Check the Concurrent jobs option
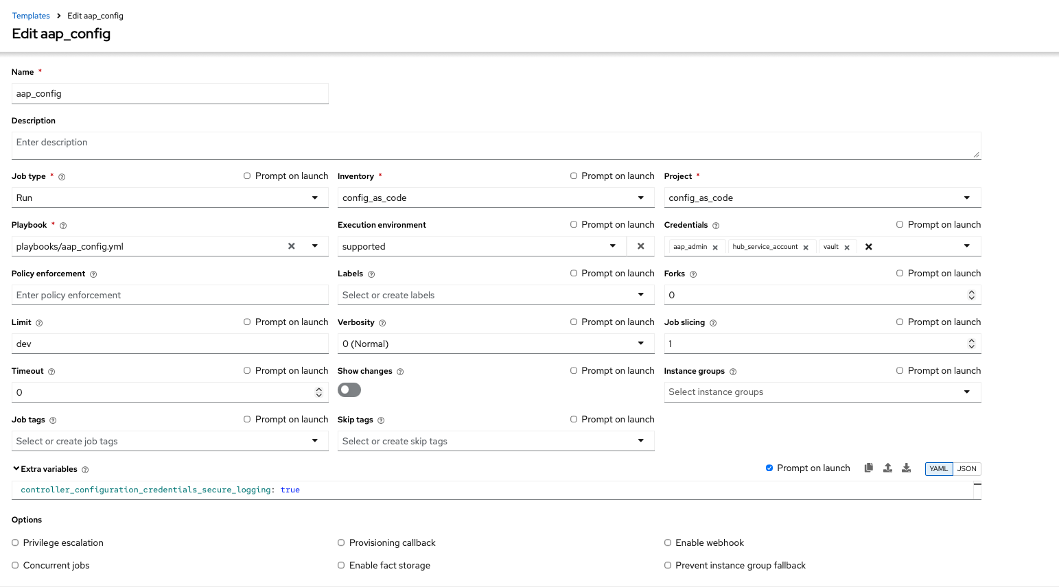 [x=14, y=565]
